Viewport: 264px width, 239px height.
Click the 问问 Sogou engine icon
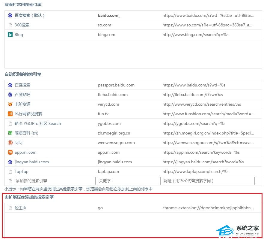click(x=10, y=143)
